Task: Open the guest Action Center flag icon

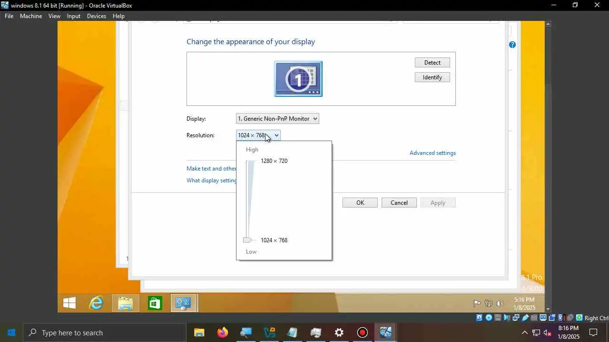Action: [477, 304]
